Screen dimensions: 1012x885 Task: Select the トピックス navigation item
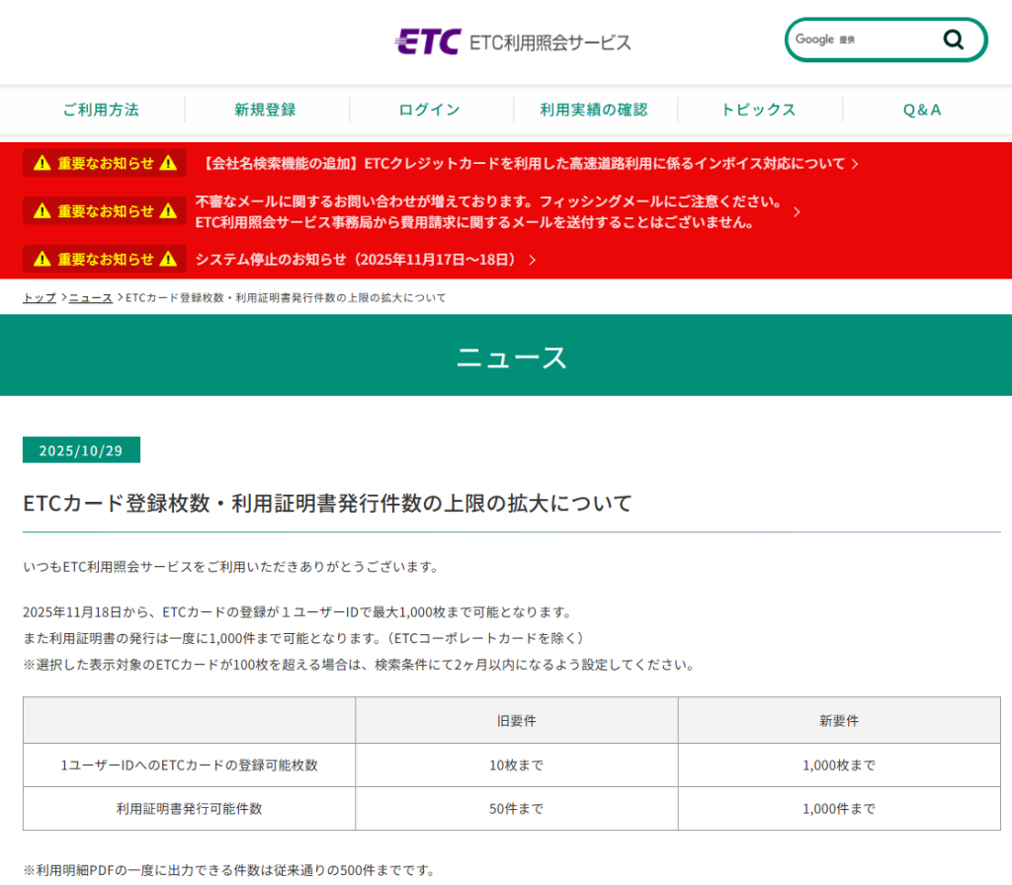pyautogui.click(x=758, y=110)
